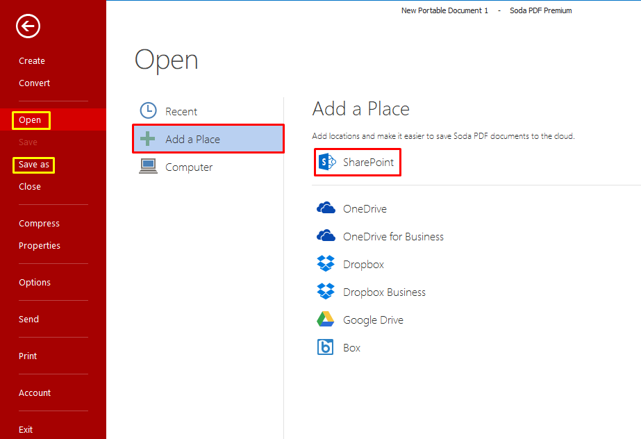Click the 'Open' page heading text
641x439 pixels.
167,60
